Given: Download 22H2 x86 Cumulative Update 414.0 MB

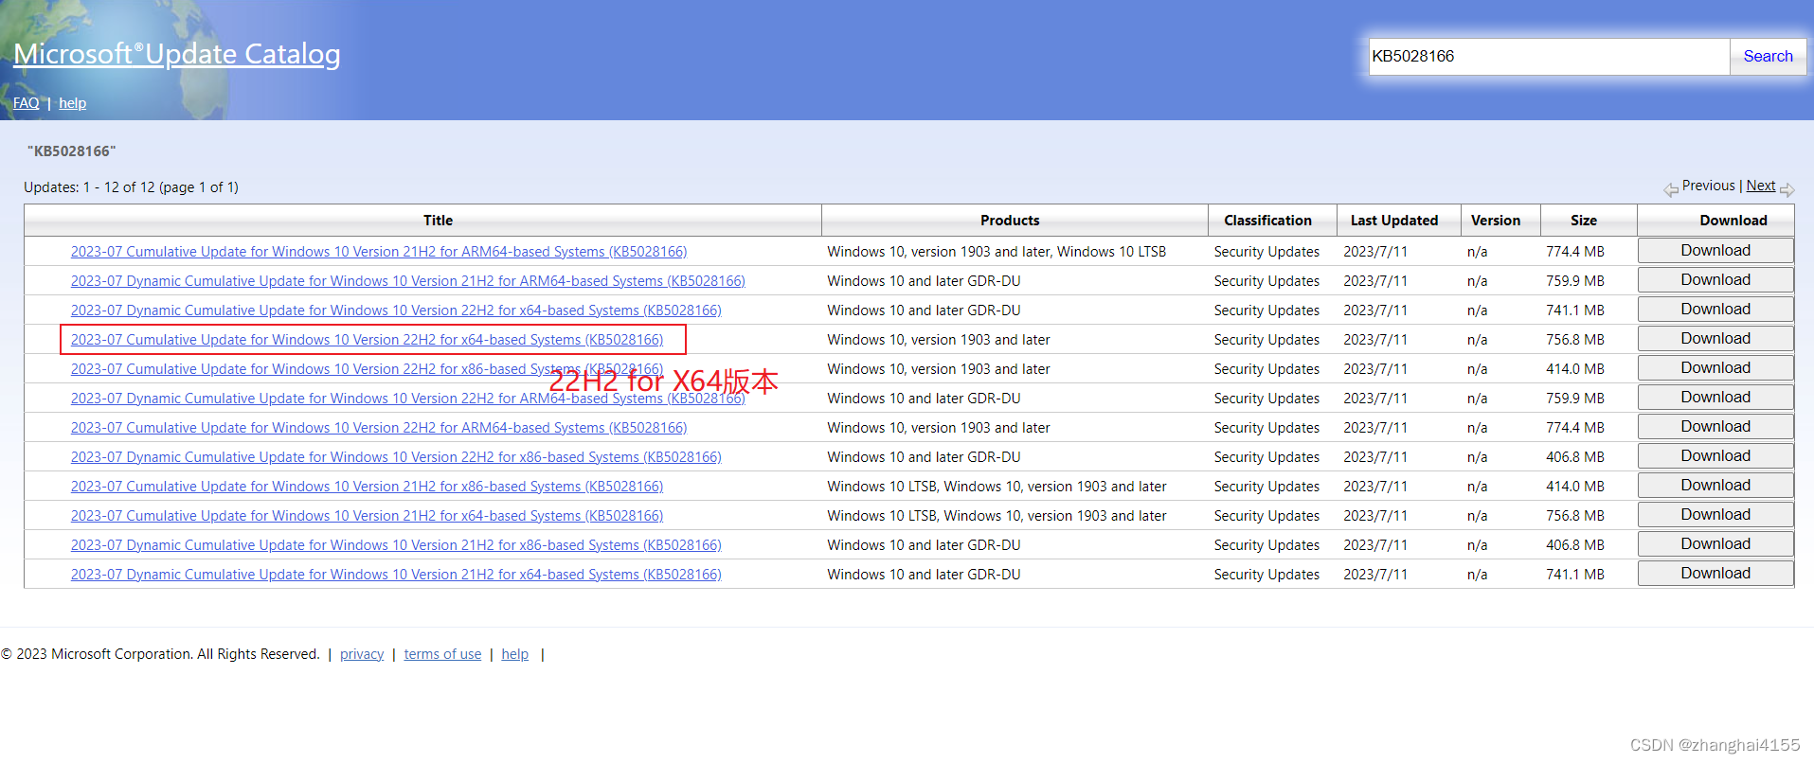Looking at the screenshot, I should pyautogui.click(x=1715, y=368).
